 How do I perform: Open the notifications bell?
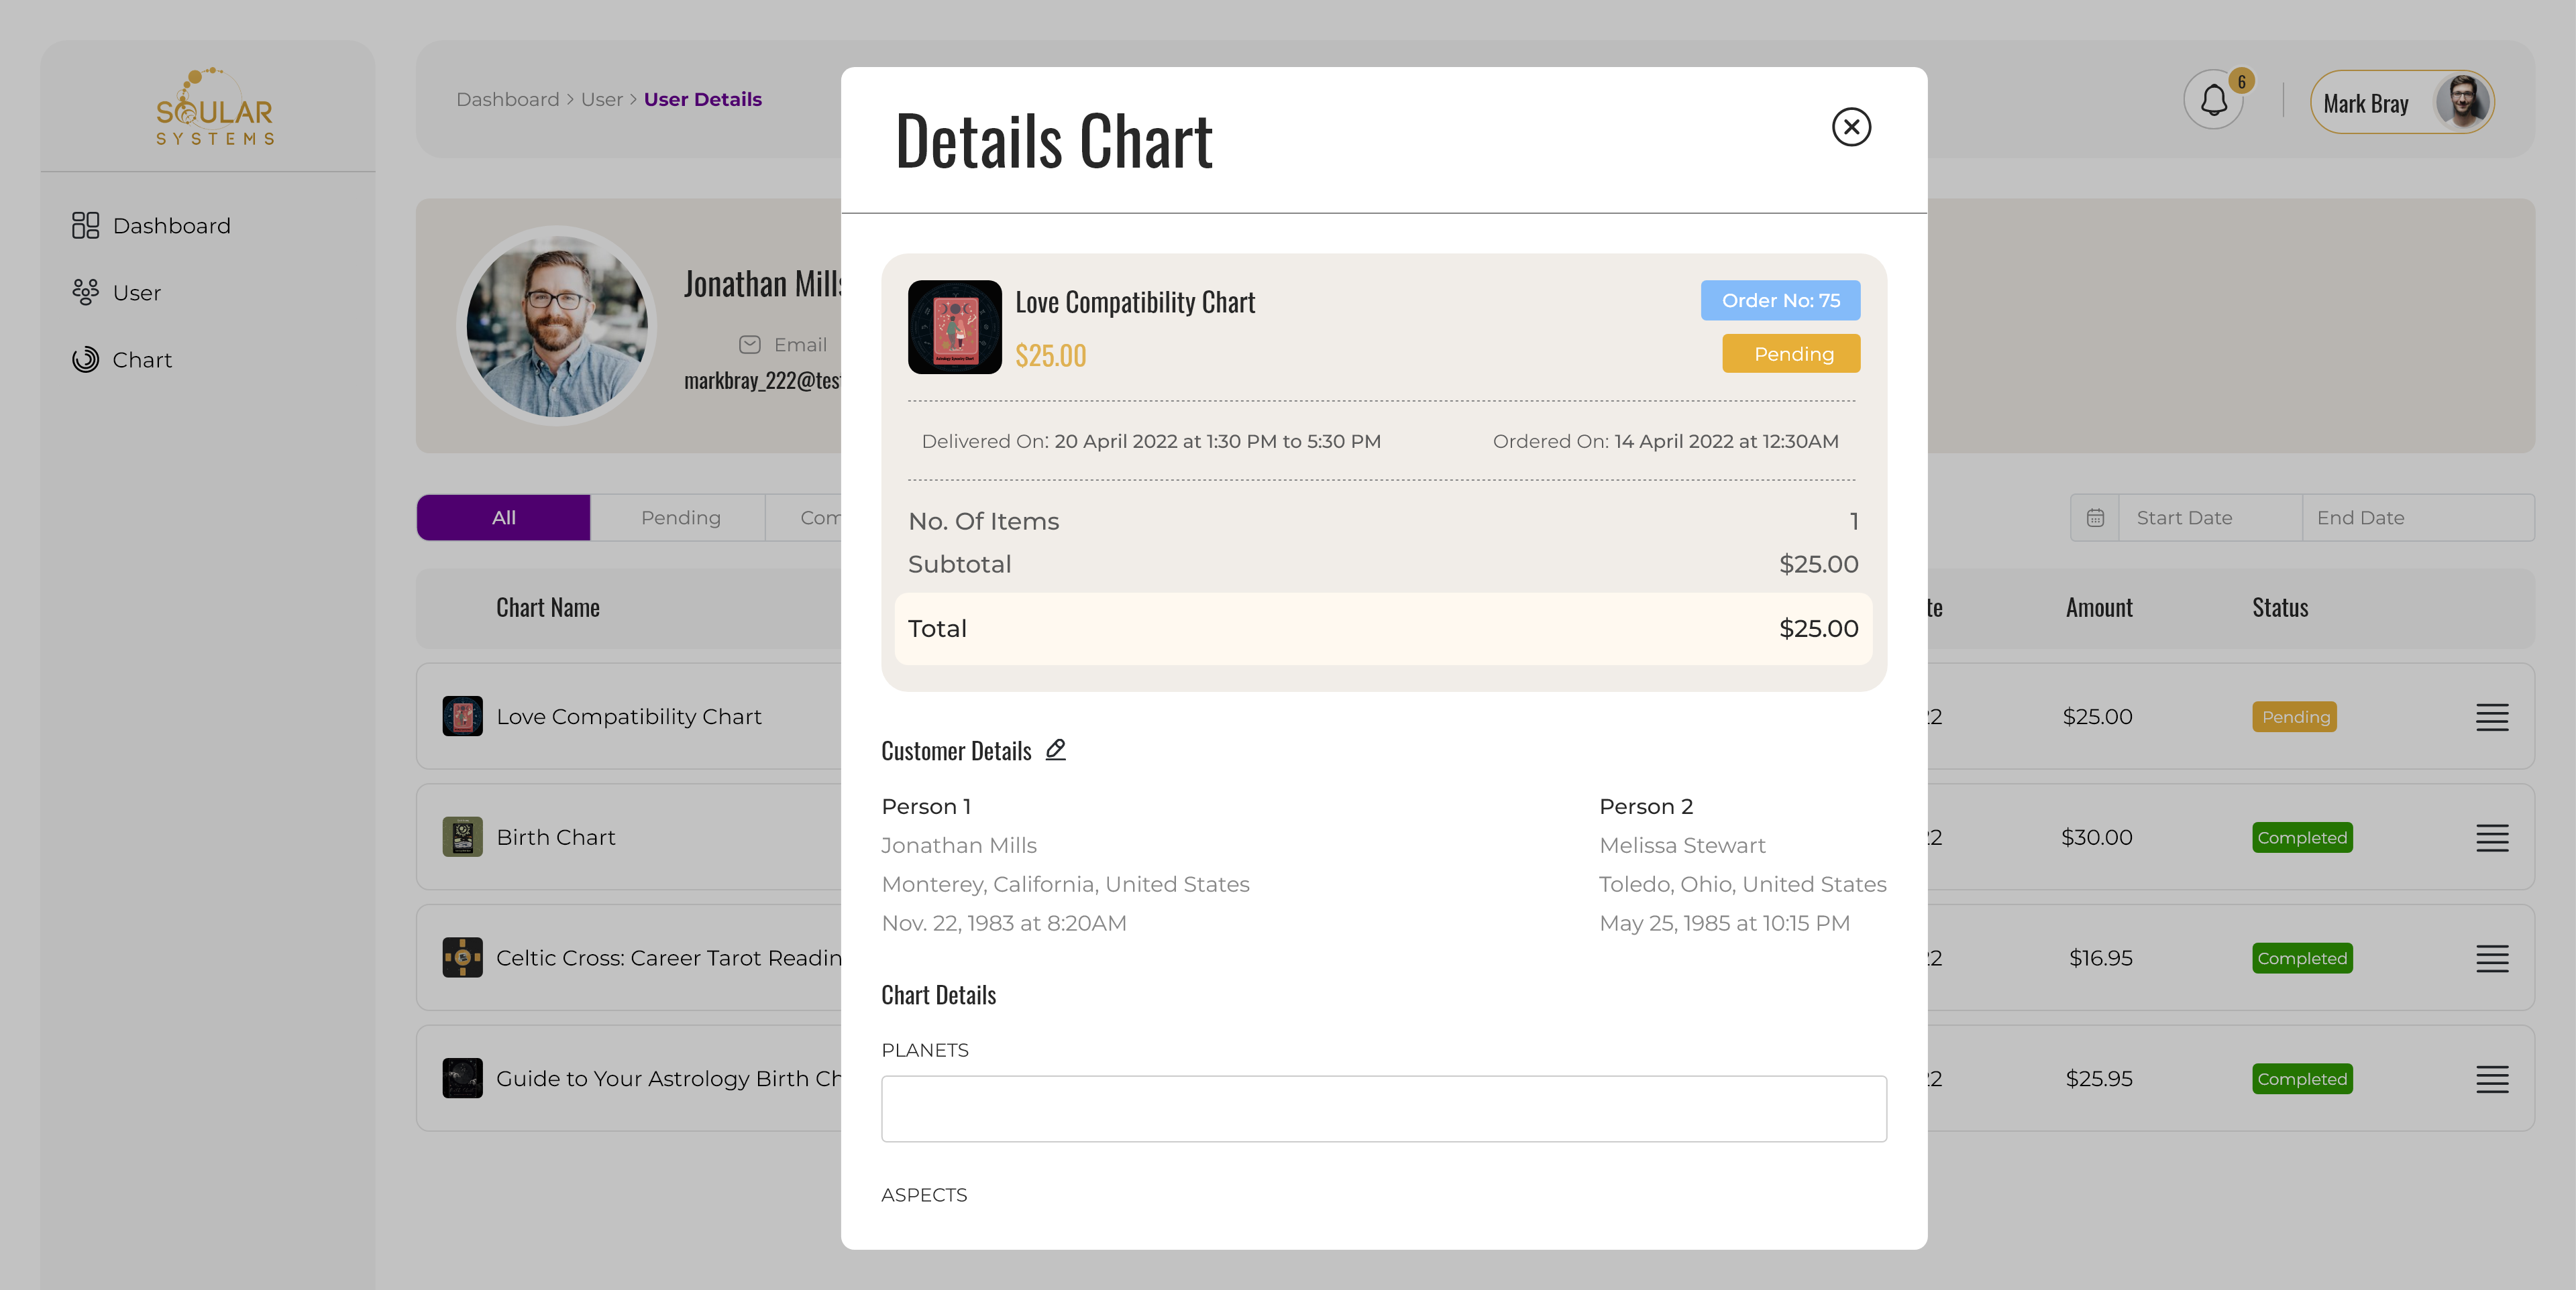[2213, 101]
